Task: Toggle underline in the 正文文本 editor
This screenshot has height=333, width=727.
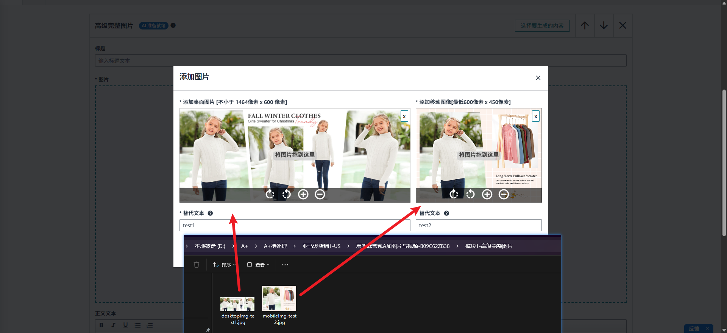Action: tap(125, 325)
